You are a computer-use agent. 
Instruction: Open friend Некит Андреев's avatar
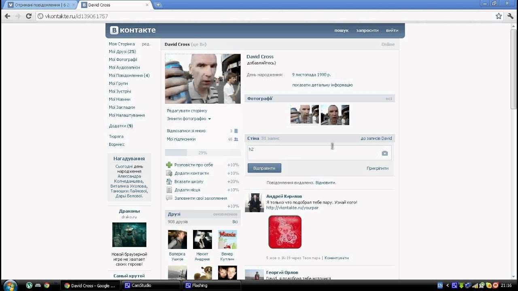(202, 239)
